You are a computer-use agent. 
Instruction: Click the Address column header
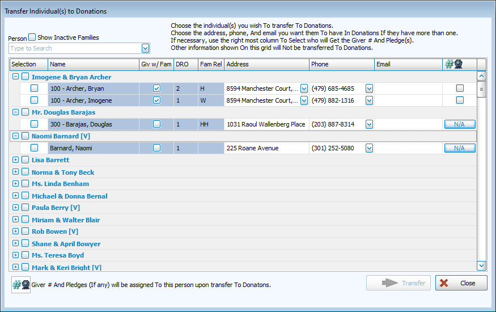266,64
